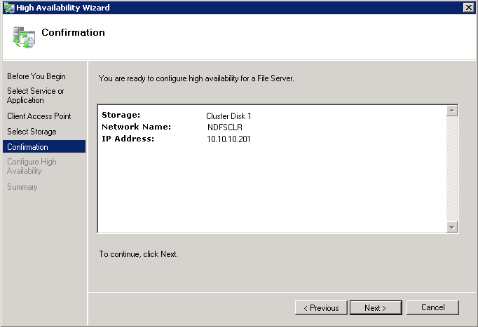Go to the Before You Begin step
The height and width of the screenshot is (327, 478).
(x=36, y=76)
